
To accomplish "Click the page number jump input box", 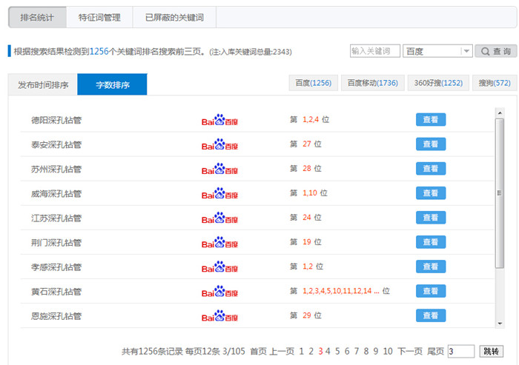I will pos(460,351).
